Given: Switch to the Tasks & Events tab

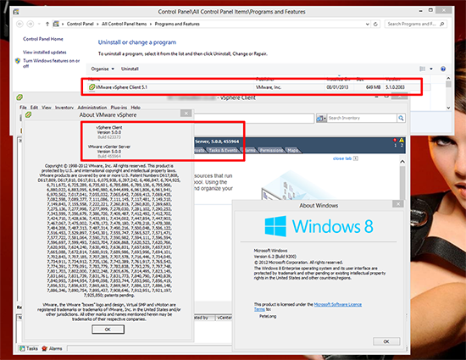Looking at the screenshot, I should (223, 150).
